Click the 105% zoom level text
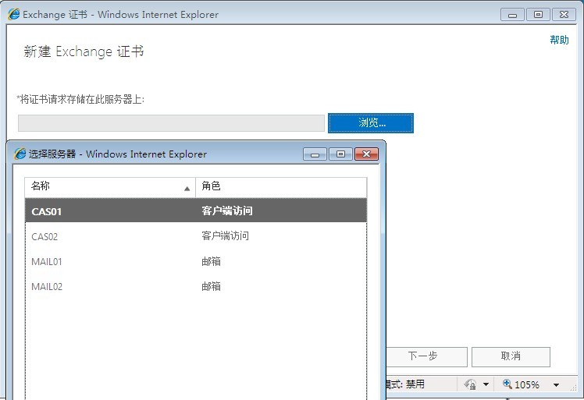This screenshot has width=584, height=400. [x=527, y=384]
